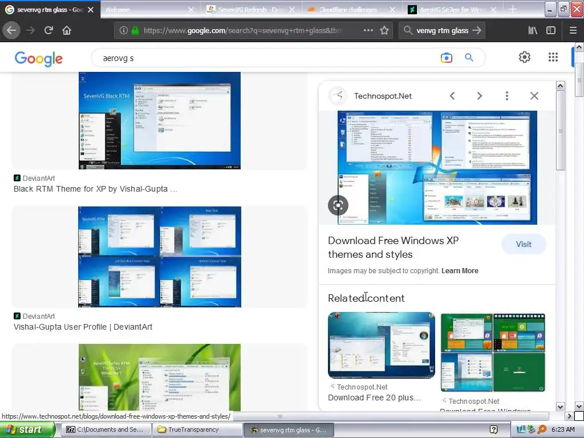Toggle the browser sidebar view
This screenshot has width=584, height=438.
point(551,31)
